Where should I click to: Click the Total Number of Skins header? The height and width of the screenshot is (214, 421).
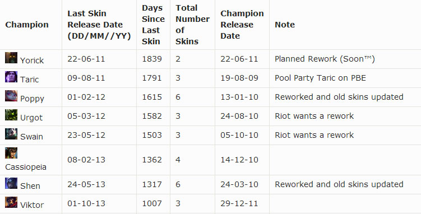coord(192,25)
